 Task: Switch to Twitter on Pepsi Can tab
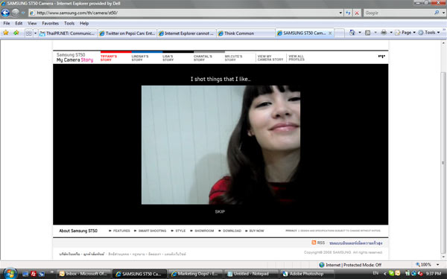click(127, 33)
